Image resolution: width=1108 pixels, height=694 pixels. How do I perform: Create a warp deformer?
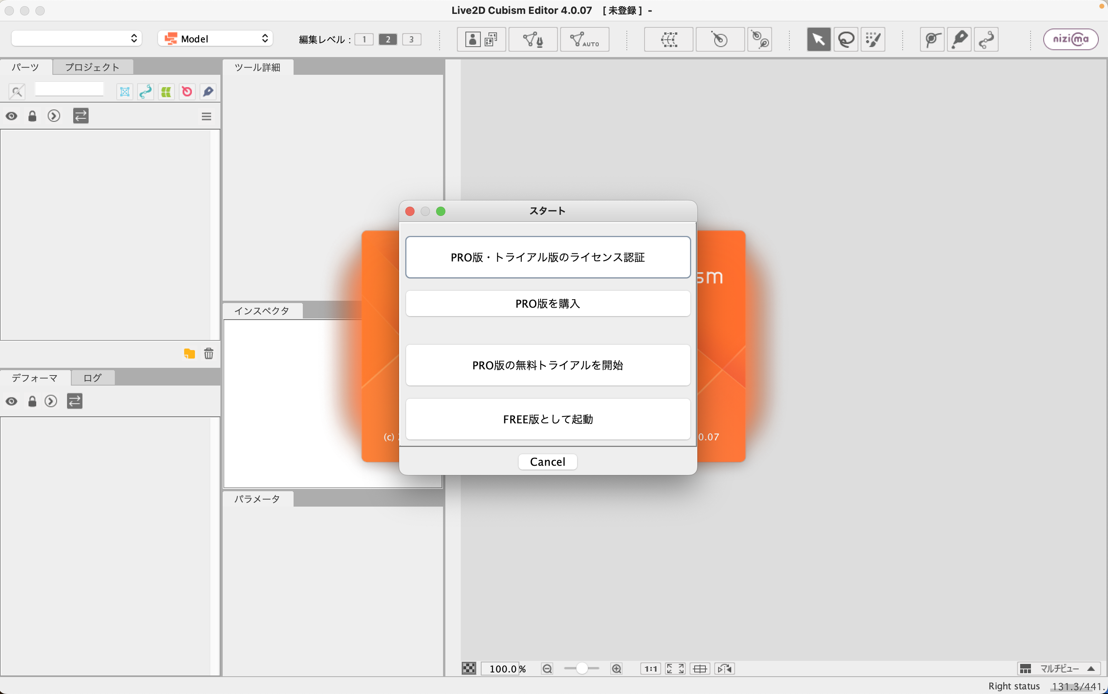(669, 39)
